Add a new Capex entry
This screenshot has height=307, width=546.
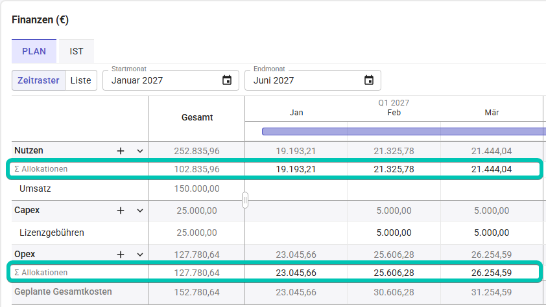[120, 210]
